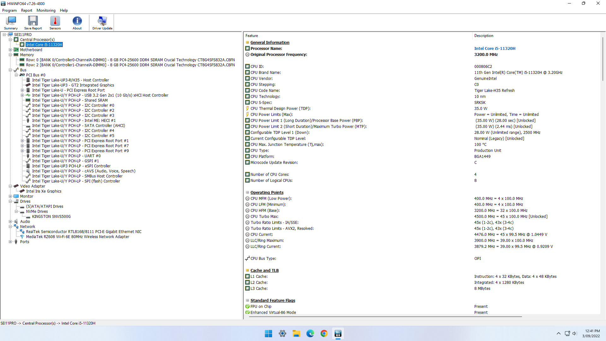
Task: Collapse the PCI Bus #0 node
Action: 16,75
